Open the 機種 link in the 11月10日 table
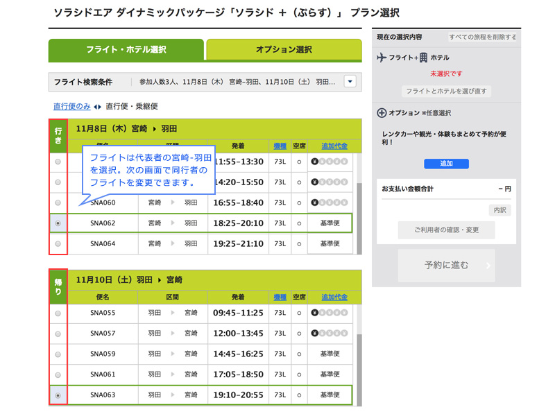 pyautogui.click(x=280, y=297)
